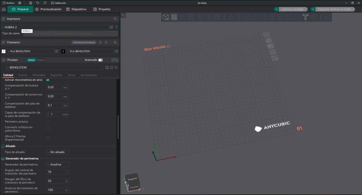Open filament 2 PLA BEMOLITION dropdown
362x195 pixels.
coord(90,51)
